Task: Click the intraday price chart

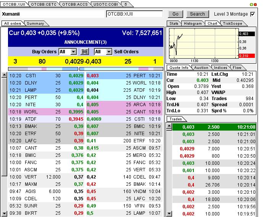Action: point(204,43)
